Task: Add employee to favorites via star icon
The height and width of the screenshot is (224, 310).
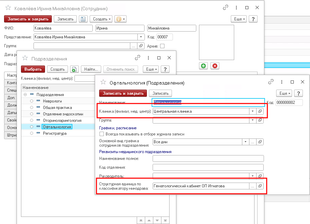Action: pos(8,8)
